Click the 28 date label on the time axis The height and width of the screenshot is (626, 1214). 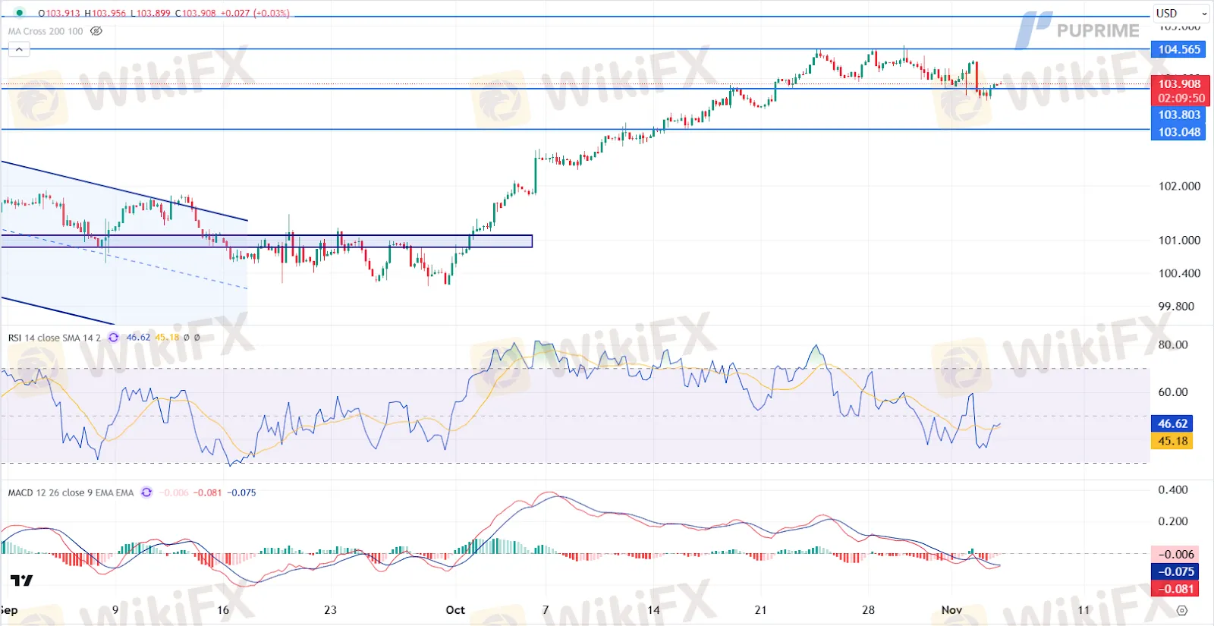point(868,610)
